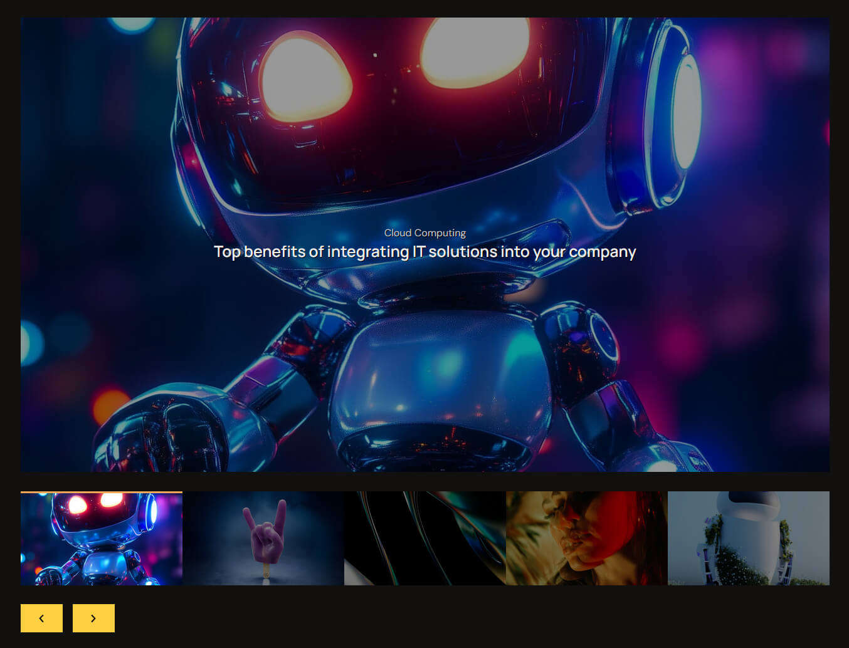Select the white robot with plants thumbnail

pos(748,538)
